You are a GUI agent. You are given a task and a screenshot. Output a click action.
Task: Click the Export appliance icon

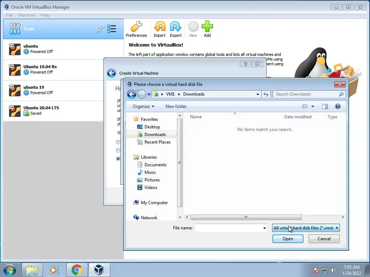[176, 29]
